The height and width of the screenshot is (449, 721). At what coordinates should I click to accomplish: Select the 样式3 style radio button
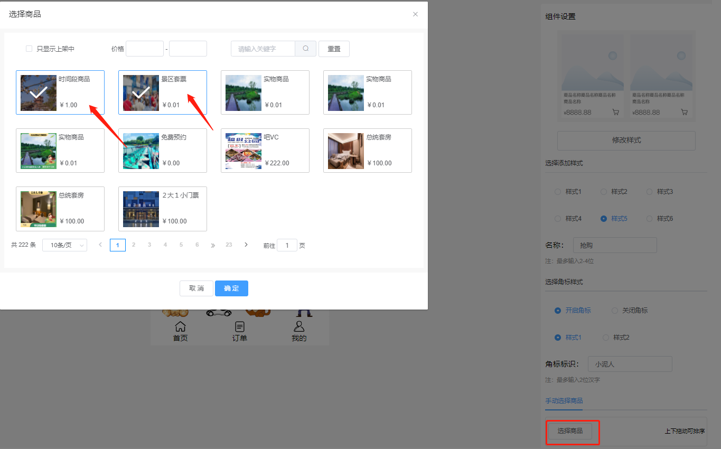point(649,191)
